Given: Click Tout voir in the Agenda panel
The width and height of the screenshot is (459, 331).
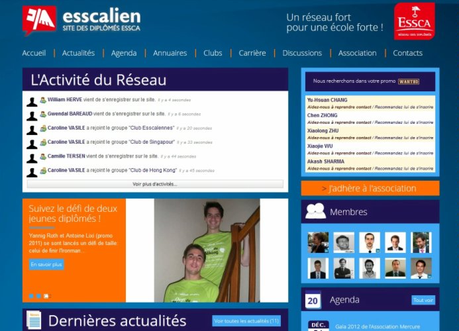Looking at the screenshot, I should coord(423,300).
